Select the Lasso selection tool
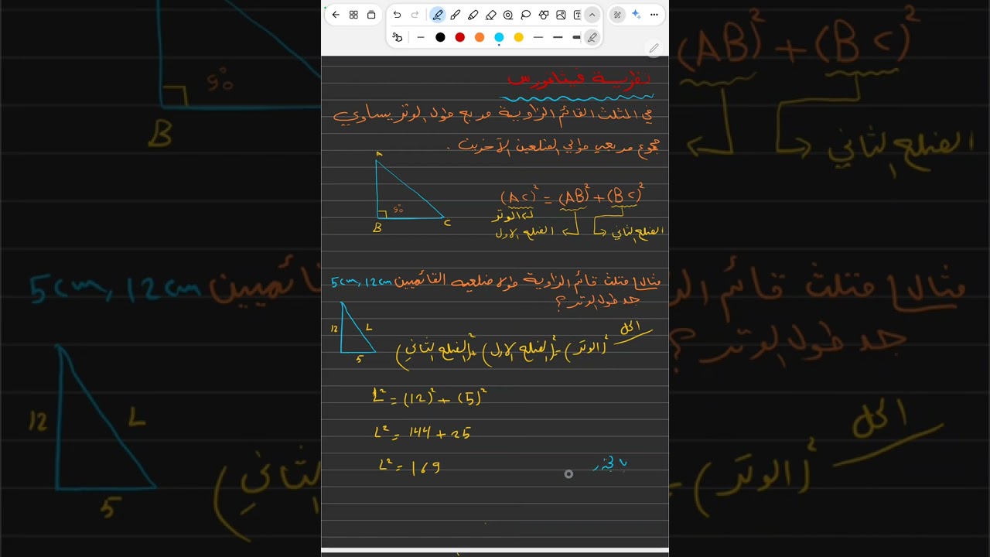The height and width of the screenshot is (557, 990). 526,15
